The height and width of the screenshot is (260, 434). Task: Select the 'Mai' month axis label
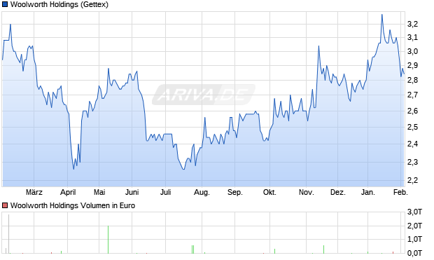click(x=99, y=192)
